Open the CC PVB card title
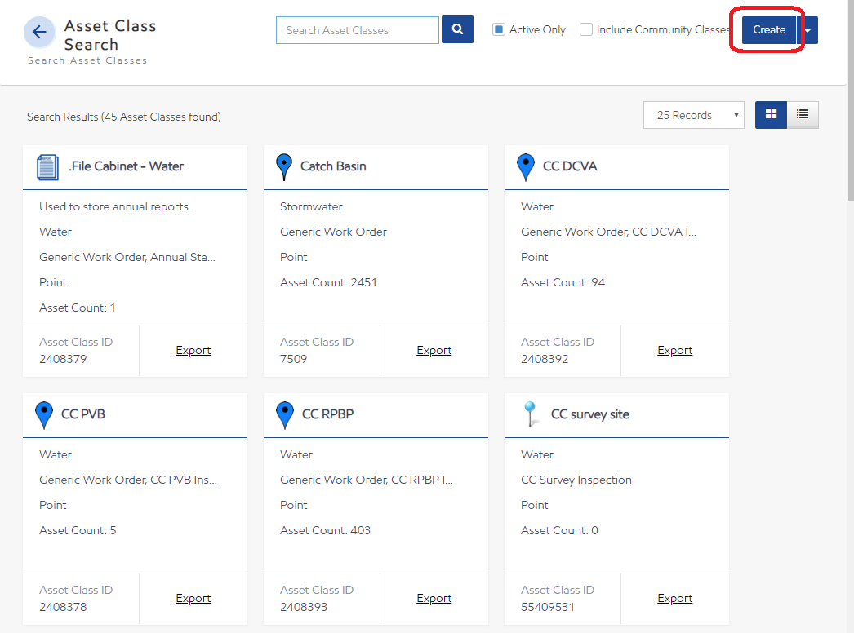 (x=83, y=414)
